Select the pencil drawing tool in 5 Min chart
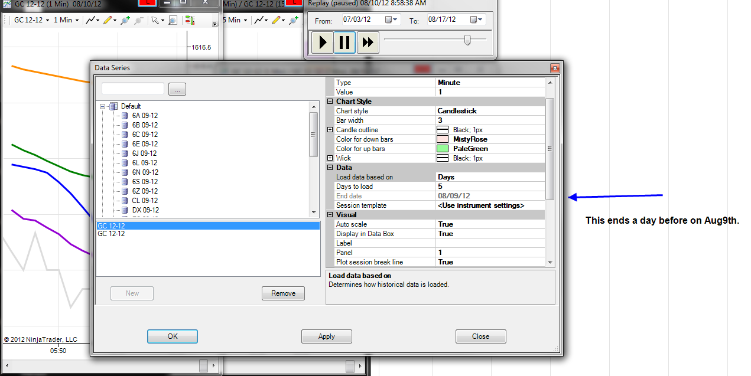Viewport: 751px width, 376px height. 275,20
